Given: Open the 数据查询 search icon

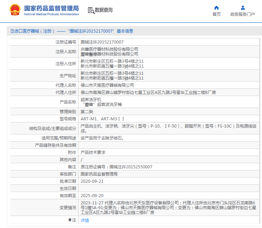Looking at the screenshot, I should point(91,10).
